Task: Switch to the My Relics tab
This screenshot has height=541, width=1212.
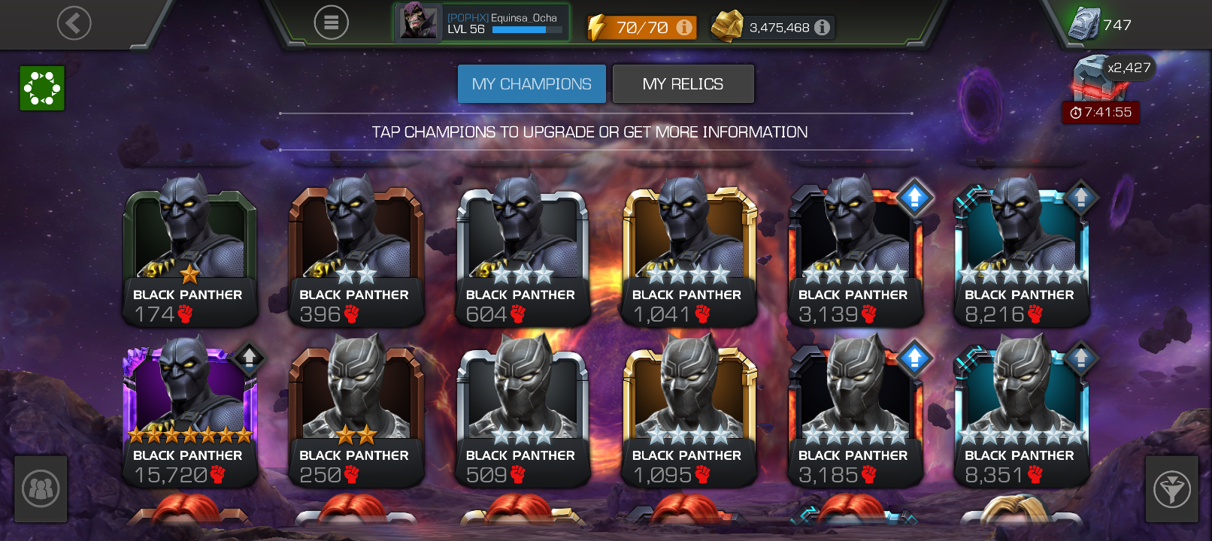Action: 683,83
